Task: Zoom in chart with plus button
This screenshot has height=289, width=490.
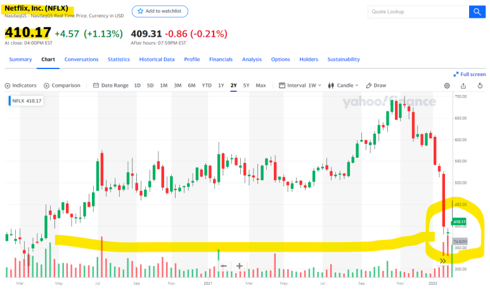Action: coord(240,266)
